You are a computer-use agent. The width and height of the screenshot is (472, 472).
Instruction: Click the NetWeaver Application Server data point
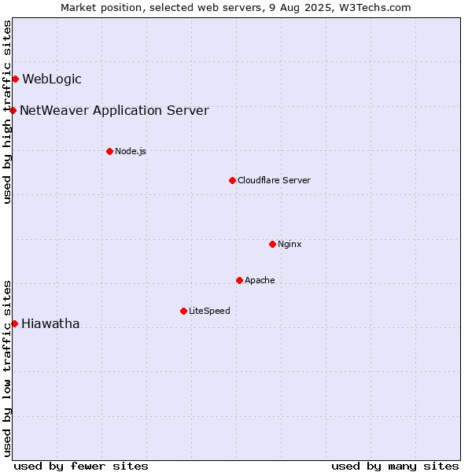tap(13, 110)
